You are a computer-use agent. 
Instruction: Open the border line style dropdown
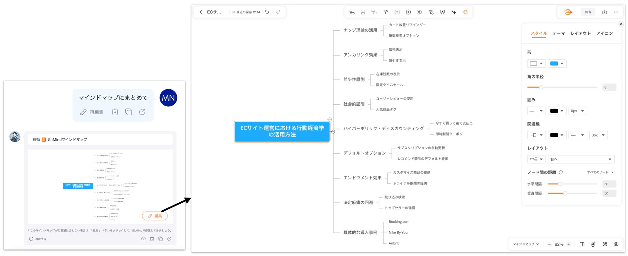click(x=536, y=111)
